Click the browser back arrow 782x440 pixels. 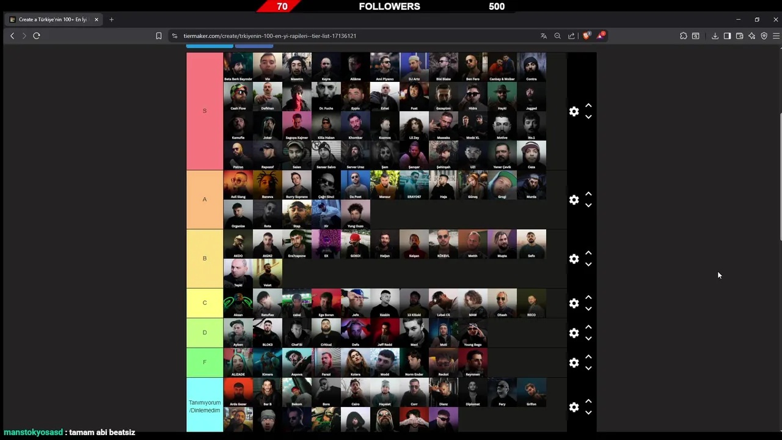click(x=12, y=36)
